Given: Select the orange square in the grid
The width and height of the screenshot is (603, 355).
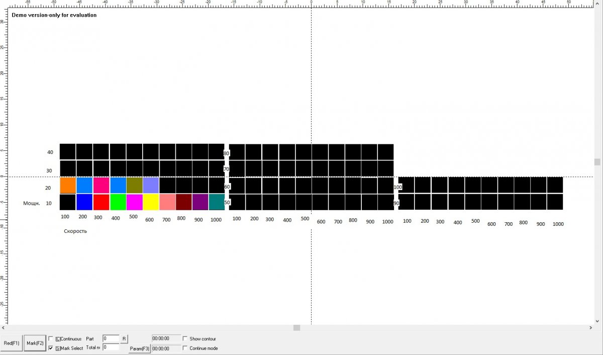Looking at the screenshot, I should pyautogui.click(x=68, y=186).
